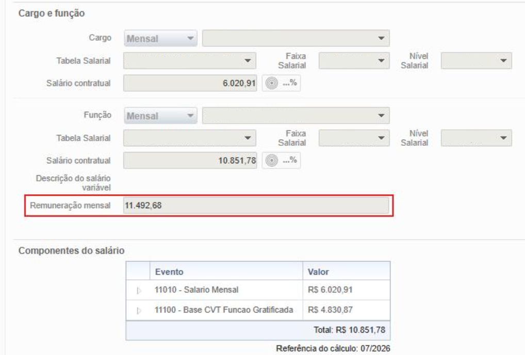
Task: Open the Função Mensal dropdown
Action: [x=160, y=116]
